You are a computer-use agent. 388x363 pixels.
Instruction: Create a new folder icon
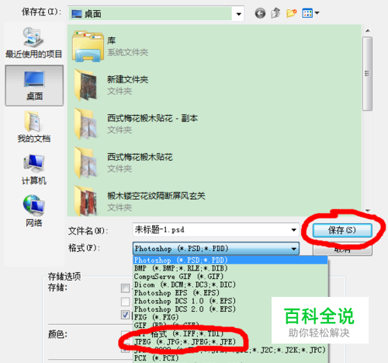291,13
